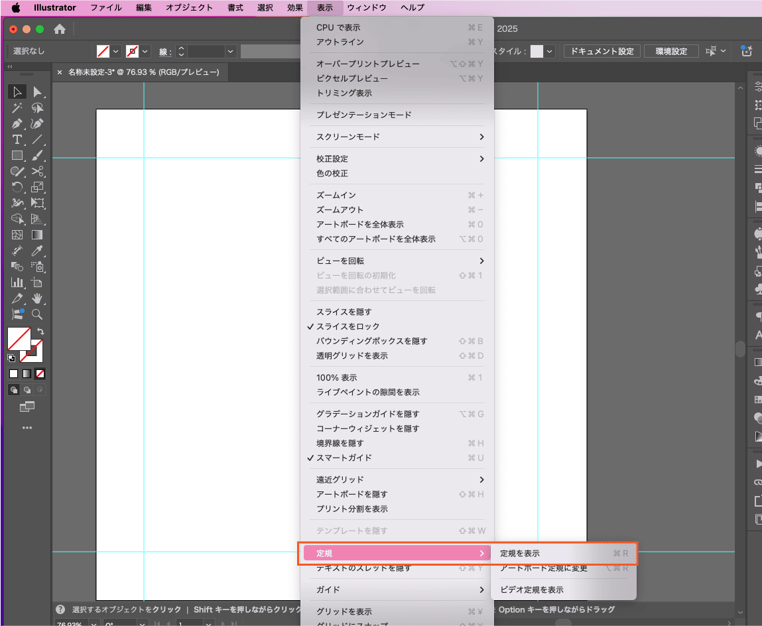Viewport: 762px width, 626px height.
Task: Click ドキュメント設定 button
Action: [602, 51]
